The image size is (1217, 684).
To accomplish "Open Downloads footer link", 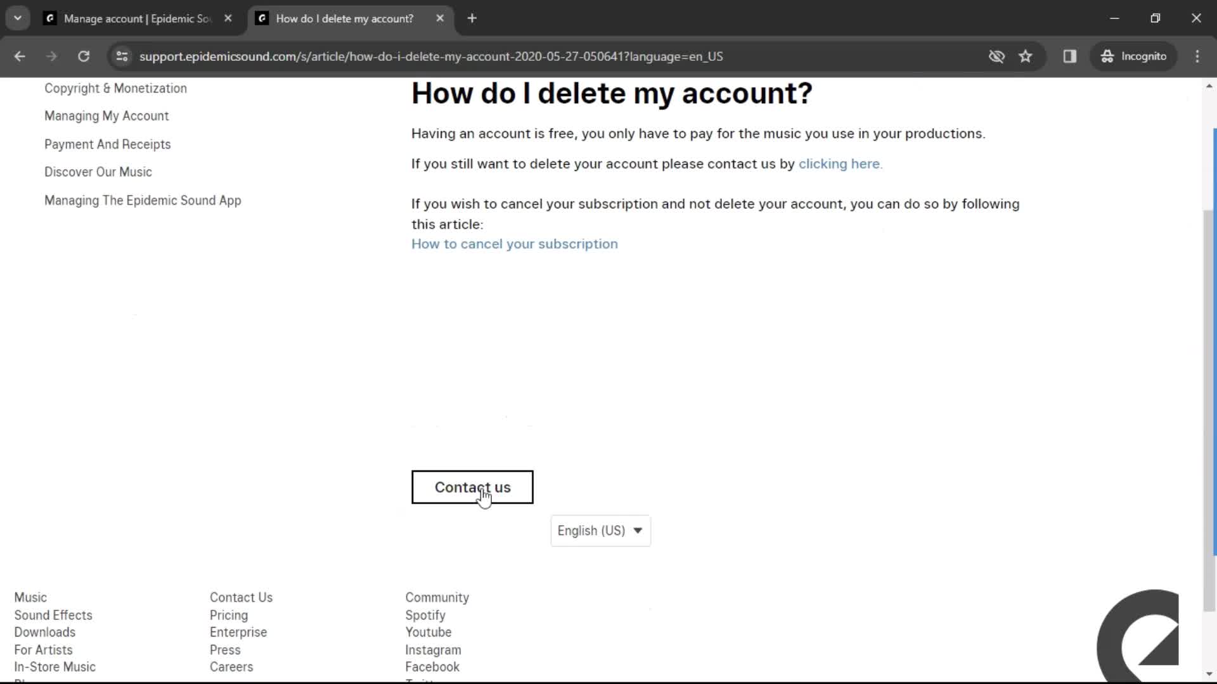I will click(x=45, y=632).
